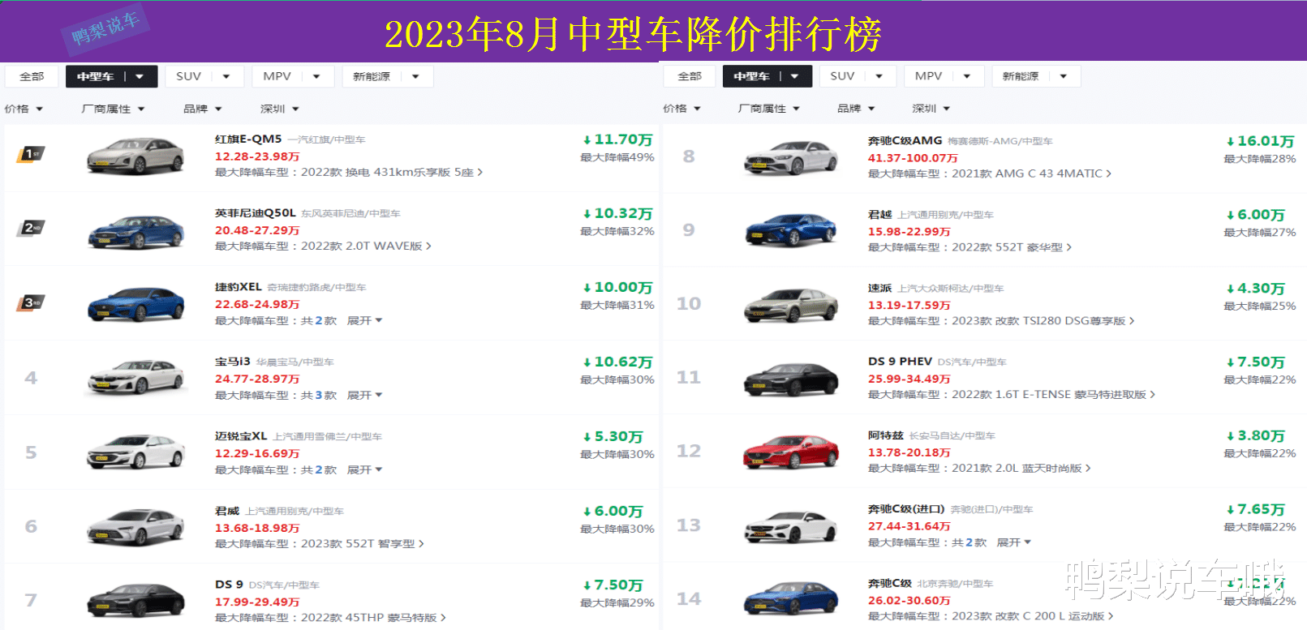Expand 展开 models list for 捷豹XEL
Viewport: 1307px width, 630px height.
coord(364,321)
